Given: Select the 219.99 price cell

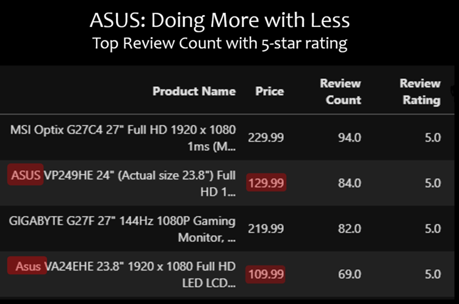Looking at the screenshot, I should (267, 229).
